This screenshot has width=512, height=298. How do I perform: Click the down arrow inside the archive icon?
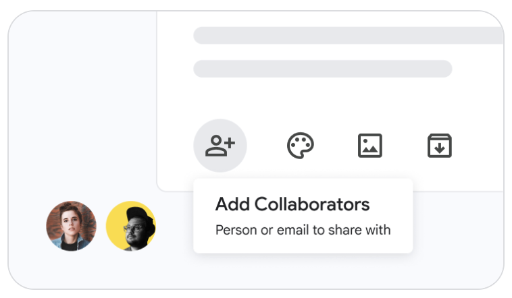[x=440, y=148]
